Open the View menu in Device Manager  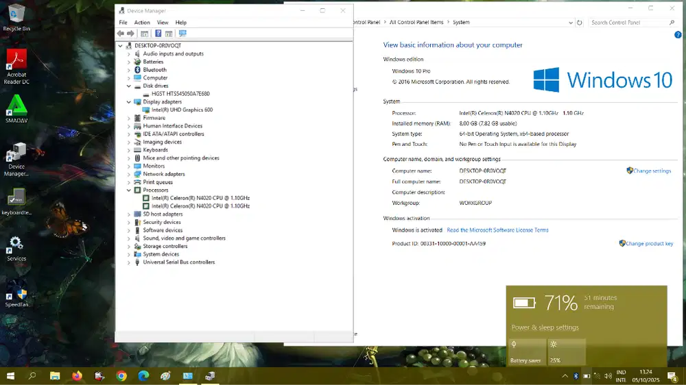point(163,23)
